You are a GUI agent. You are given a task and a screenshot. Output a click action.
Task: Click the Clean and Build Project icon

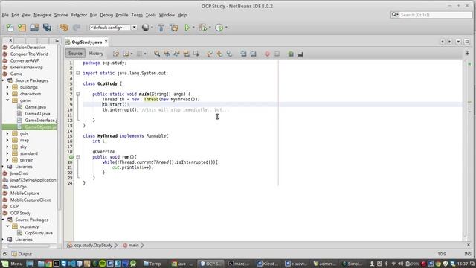174,28
